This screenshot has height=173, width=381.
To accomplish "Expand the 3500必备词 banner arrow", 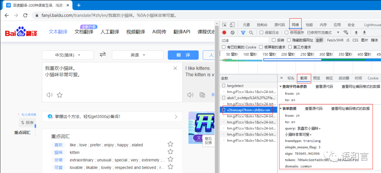I will point(176,117).
